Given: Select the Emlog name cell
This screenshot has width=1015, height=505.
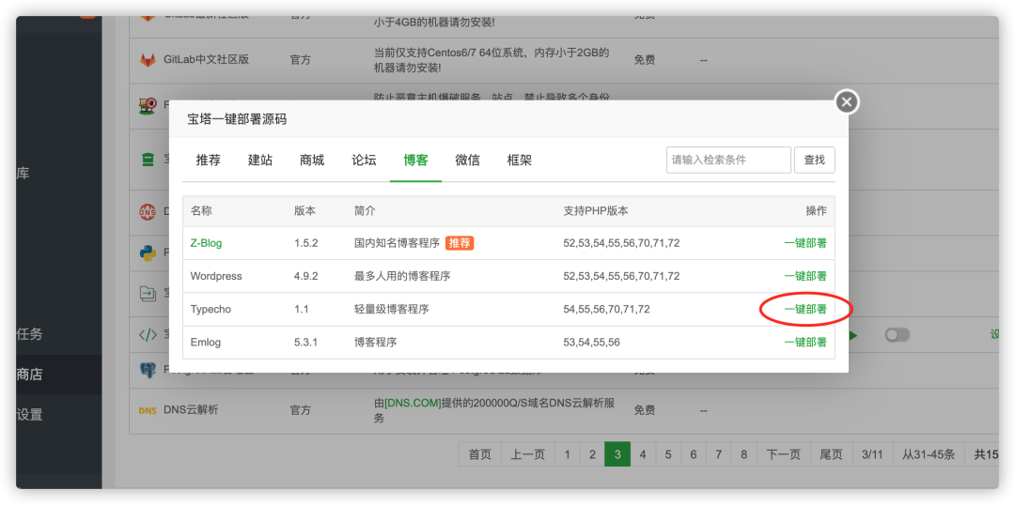Looking at the screenshot, I should (x=205, y=342).
